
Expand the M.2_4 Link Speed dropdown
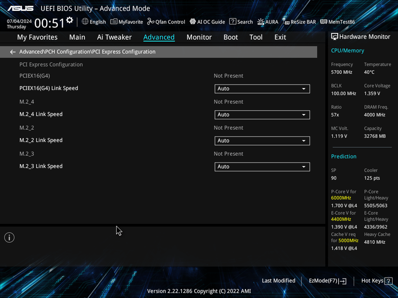262,114
